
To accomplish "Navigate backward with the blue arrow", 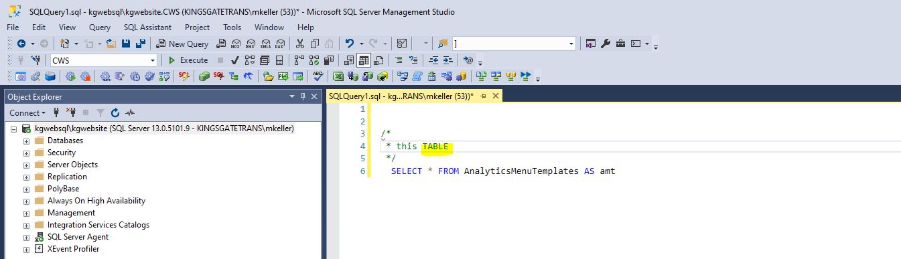I will point(21,44).
